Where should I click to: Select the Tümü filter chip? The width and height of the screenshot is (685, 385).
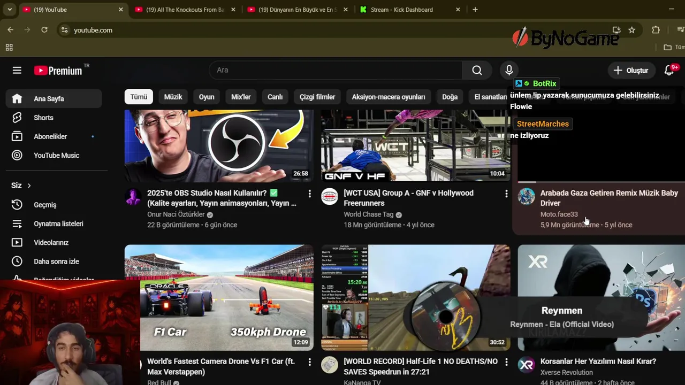pyautogui.click(x=139, y=97)
